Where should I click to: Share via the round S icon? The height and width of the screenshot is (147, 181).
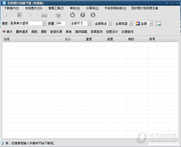click(93, 15)
